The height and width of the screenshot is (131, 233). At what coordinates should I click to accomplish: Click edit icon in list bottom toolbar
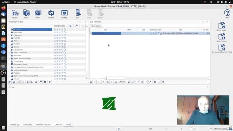tap(95, 82)
